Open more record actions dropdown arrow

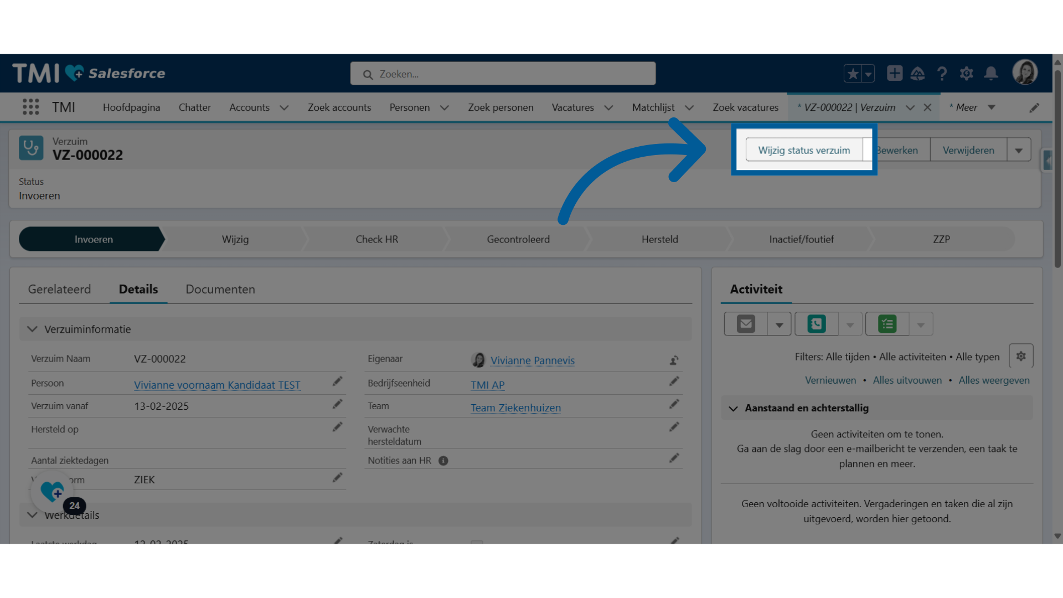tap(1019, 150)
